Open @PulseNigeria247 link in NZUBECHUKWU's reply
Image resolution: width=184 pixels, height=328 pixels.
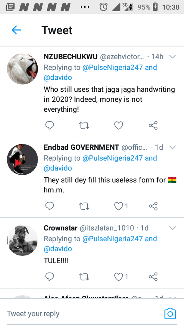(x=112, y=68)
